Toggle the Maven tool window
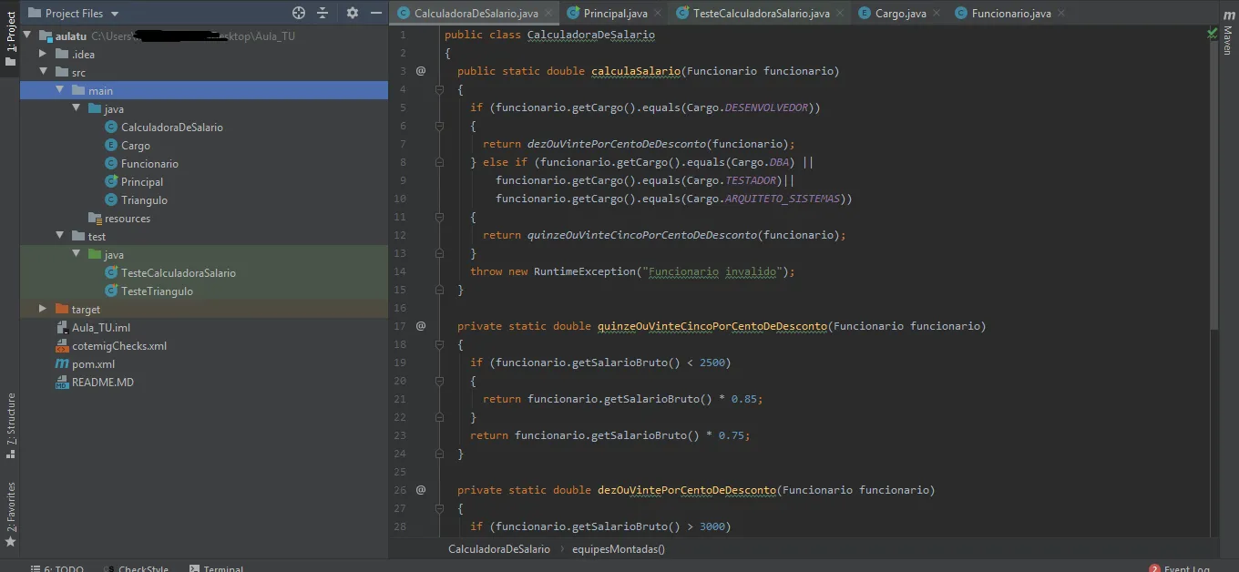The height and width of the screenshot is (572, 1239). 1227,41
